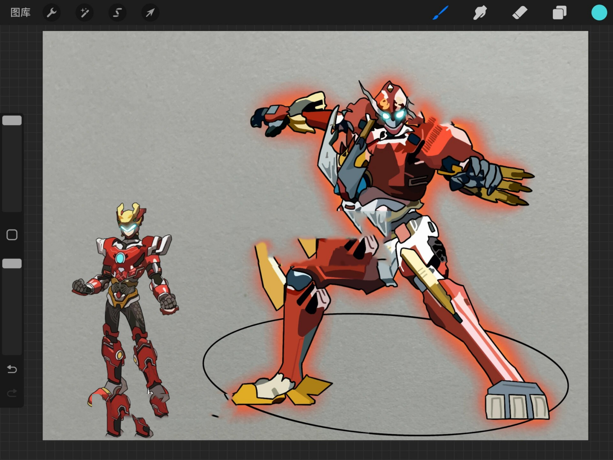Select the Smudge tool
613x460 pixels.
click(x=480, y=13)
